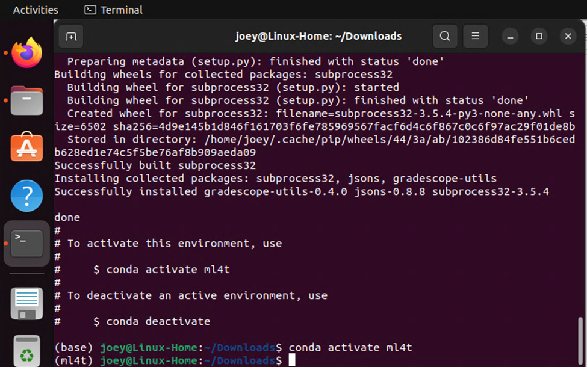
Task: Click the 'Stored in directory' line
Action: pos(314,146)
